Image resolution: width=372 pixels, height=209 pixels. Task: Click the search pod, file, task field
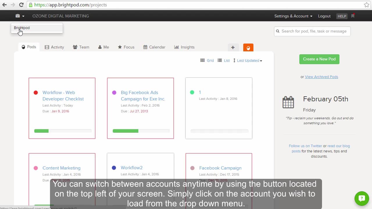coord(312,31)
